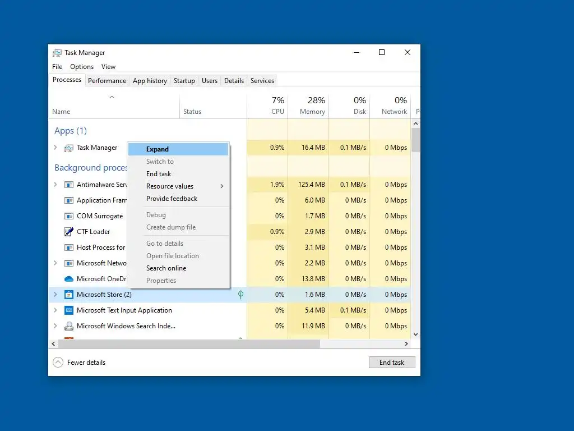
Task: Sort by the Name column header
Action: tap(114, 106)
